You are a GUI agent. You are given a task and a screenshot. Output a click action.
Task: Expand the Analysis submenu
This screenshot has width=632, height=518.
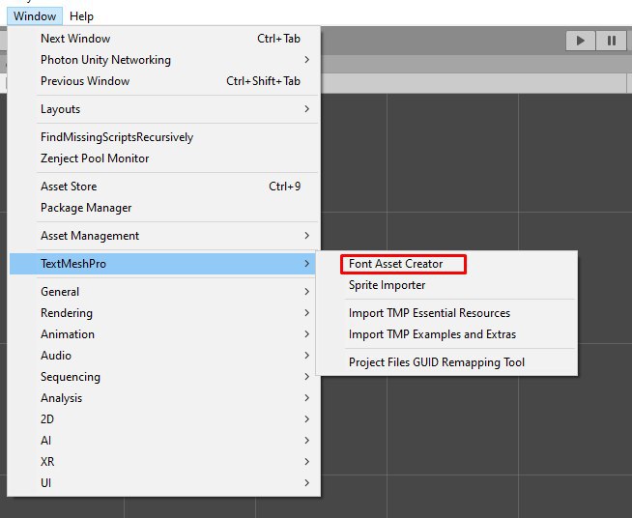(x=163, y=398)
